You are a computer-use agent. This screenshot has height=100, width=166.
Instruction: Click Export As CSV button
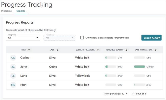[151, 38]
